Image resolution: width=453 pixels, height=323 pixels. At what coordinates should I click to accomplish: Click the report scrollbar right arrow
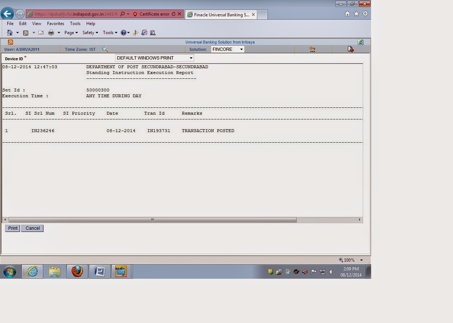pos(360,220)
